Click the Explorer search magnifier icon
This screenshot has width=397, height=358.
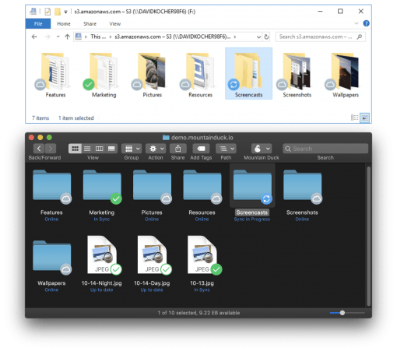(x=360, y=37)
